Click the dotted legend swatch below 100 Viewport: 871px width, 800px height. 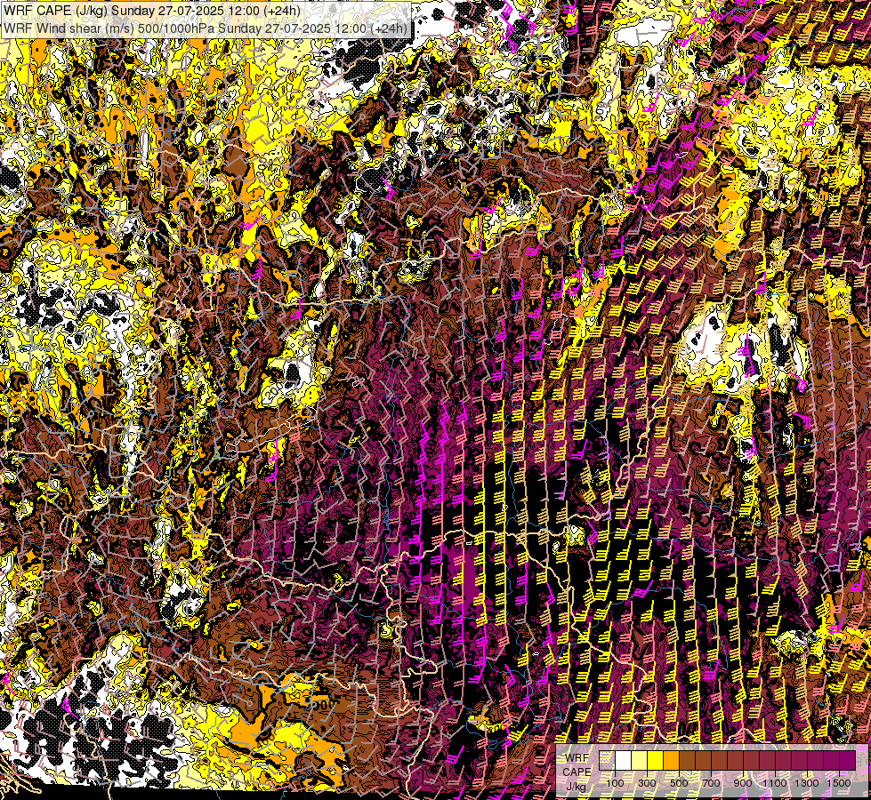point(607,760)
